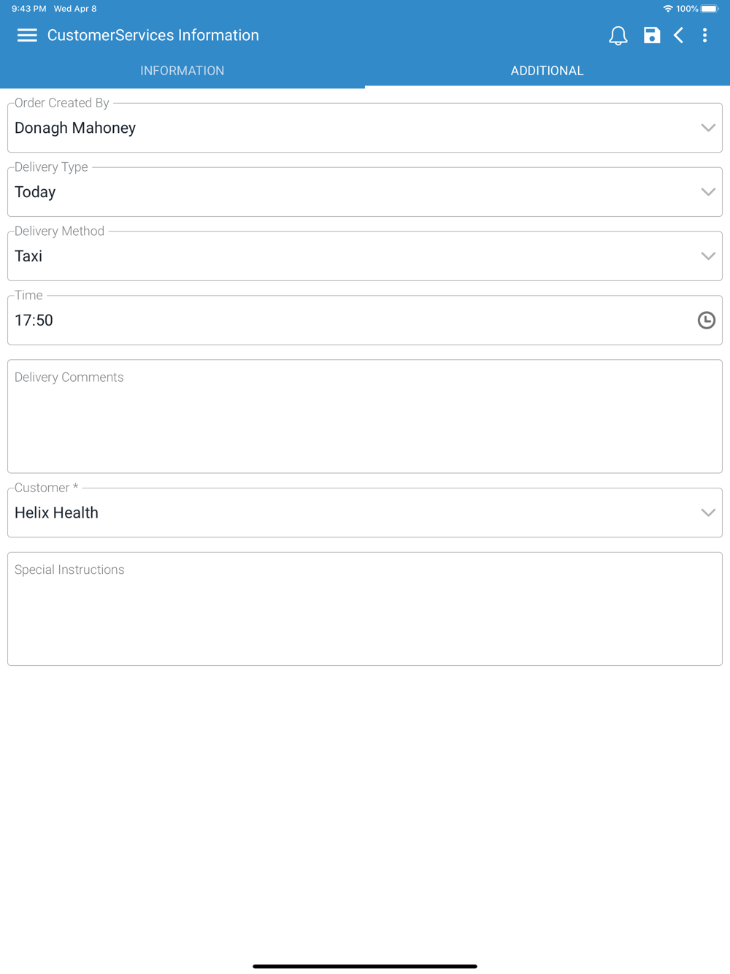
Task: Click the Time field showing 17:50
Action: pyautogui.click(x=350, y=321)
